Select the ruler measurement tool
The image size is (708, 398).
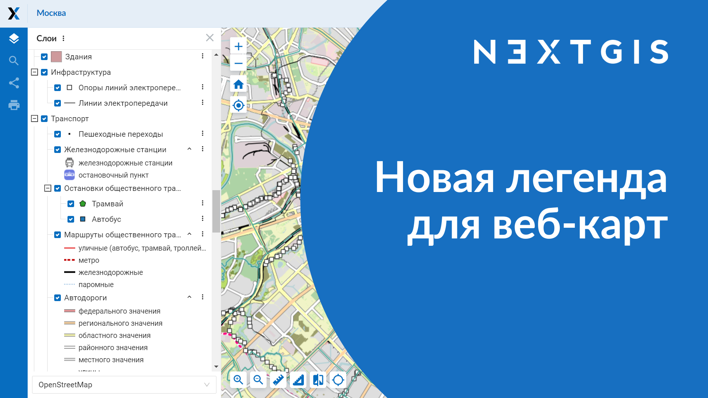click(278, 380)
